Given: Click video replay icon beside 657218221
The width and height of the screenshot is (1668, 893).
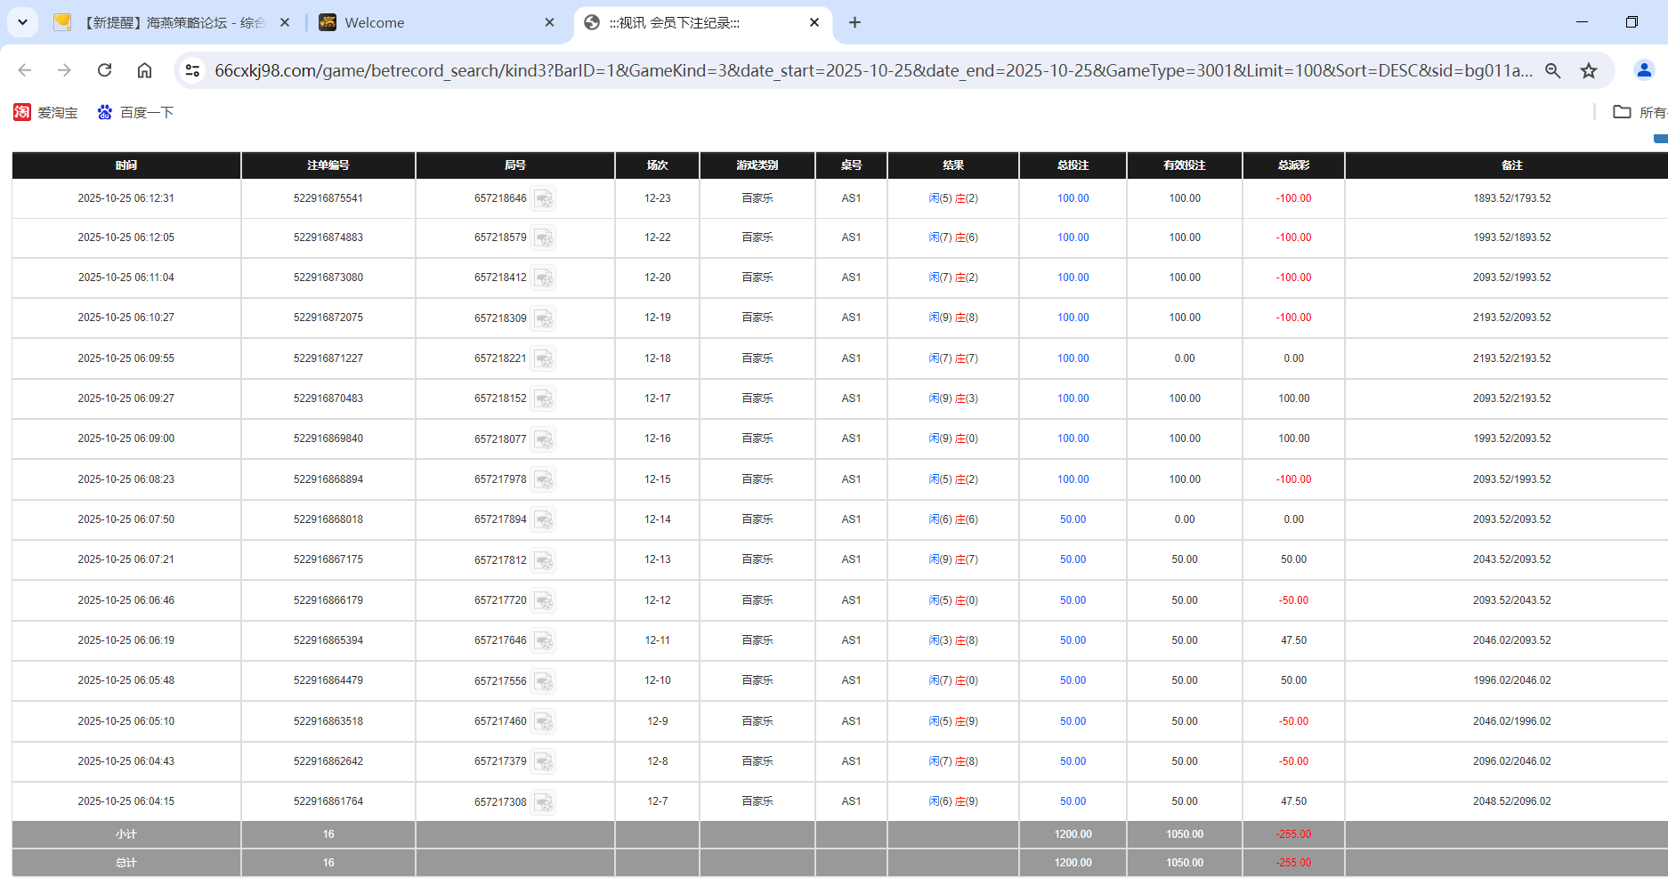Looking at the screenshot, I should pyautogui.click(x=544, y=358).
